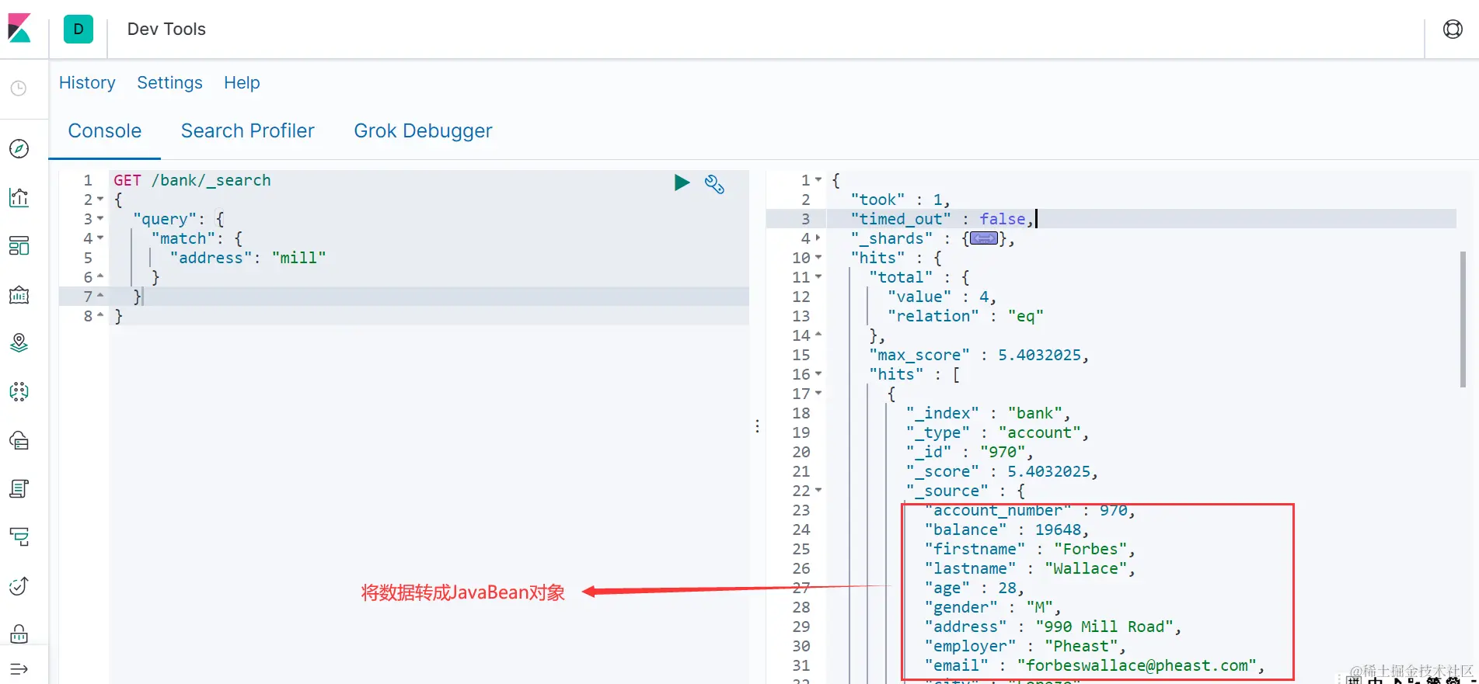Click the "timed_out" : false line

point(943,219)
